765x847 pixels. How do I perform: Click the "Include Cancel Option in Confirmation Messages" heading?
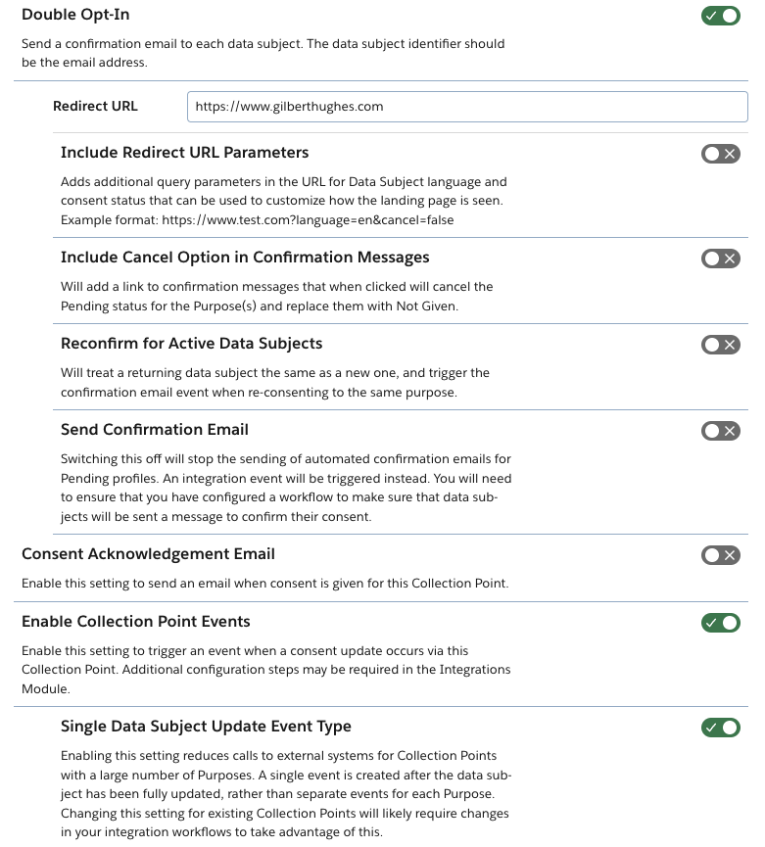[x=245, y=258]
